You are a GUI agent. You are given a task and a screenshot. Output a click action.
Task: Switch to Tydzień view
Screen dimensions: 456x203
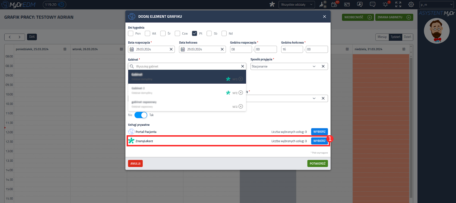pos(395,37)
